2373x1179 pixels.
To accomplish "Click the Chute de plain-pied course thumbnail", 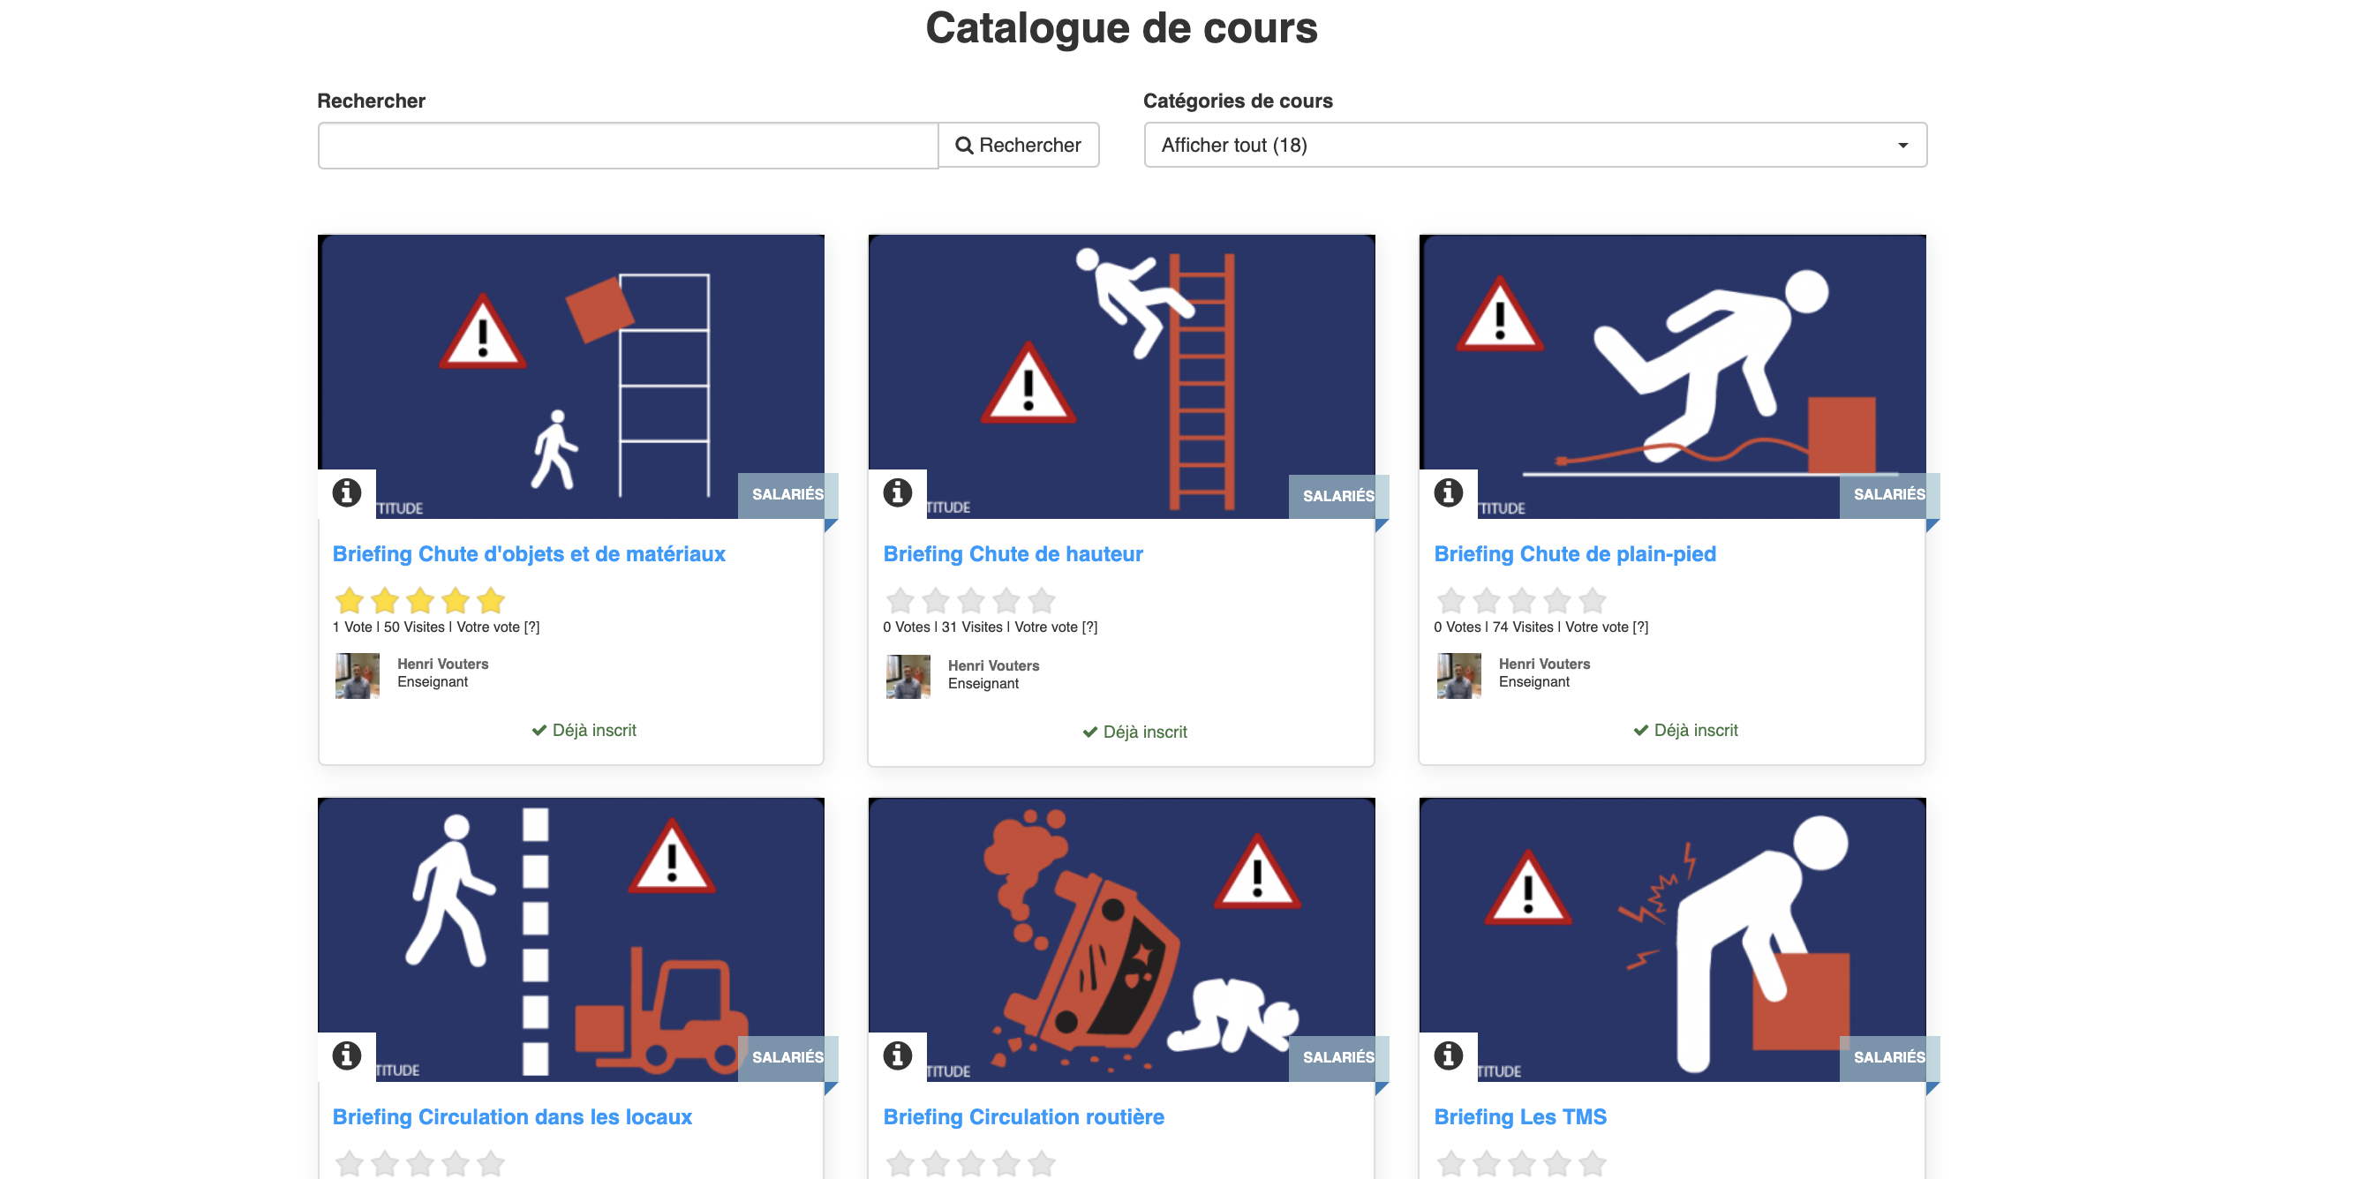I will point(1672,377).
